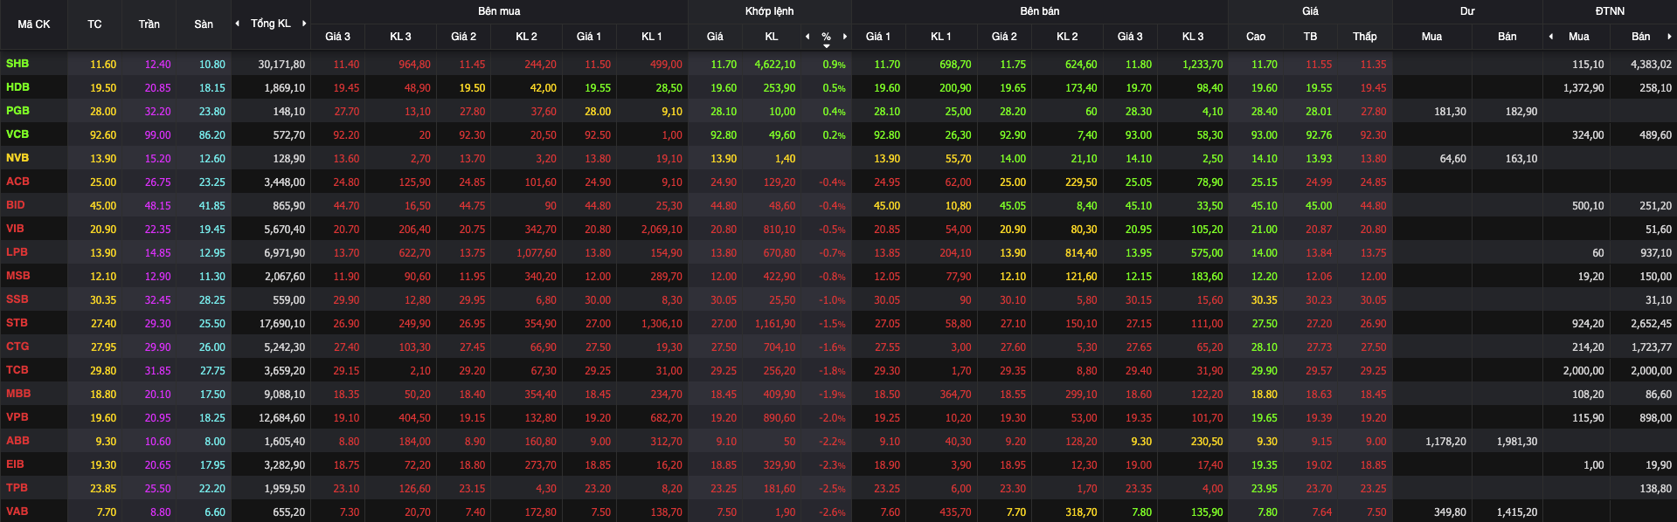Click the right arrow beside Tổng KL header
This screenshot has height=522, width=1677.
pos(304,24)
